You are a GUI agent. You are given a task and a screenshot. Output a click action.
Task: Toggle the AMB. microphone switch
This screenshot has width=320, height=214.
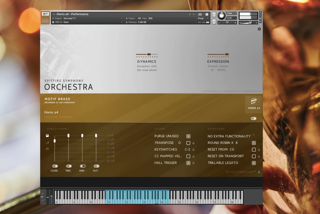(x=82, y=166)
